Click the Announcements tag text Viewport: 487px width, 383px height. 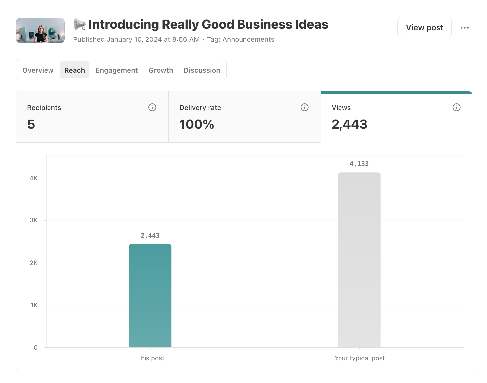tap(248, 39)
